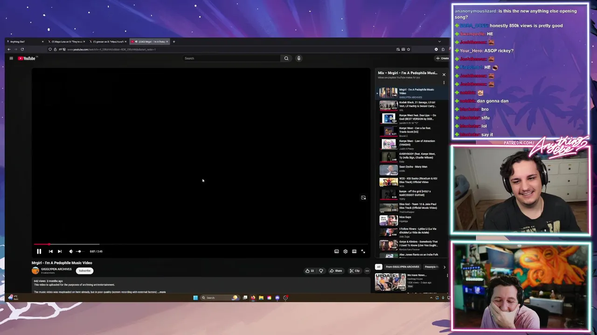
Task: Toggle subtitles/captions in the player
Action: [x=336, y=251]
